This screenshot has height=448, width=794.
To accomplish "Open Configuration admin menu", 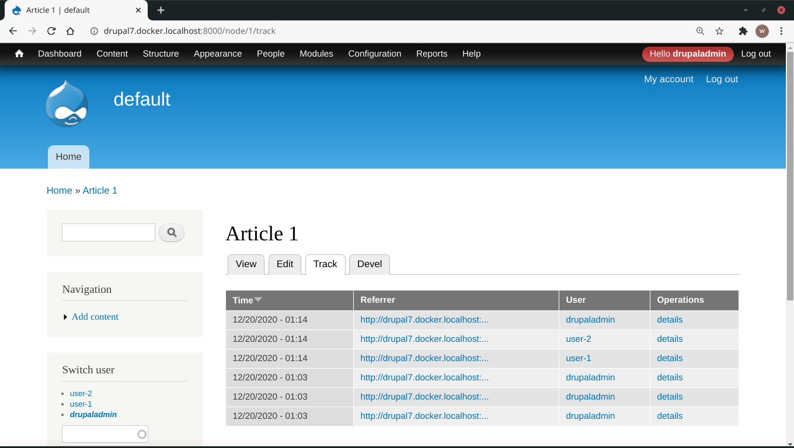I will [375, 54].
